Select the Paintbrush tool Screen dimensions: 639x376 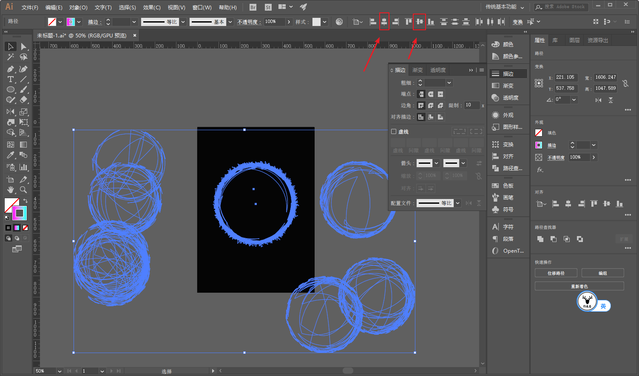23,90
